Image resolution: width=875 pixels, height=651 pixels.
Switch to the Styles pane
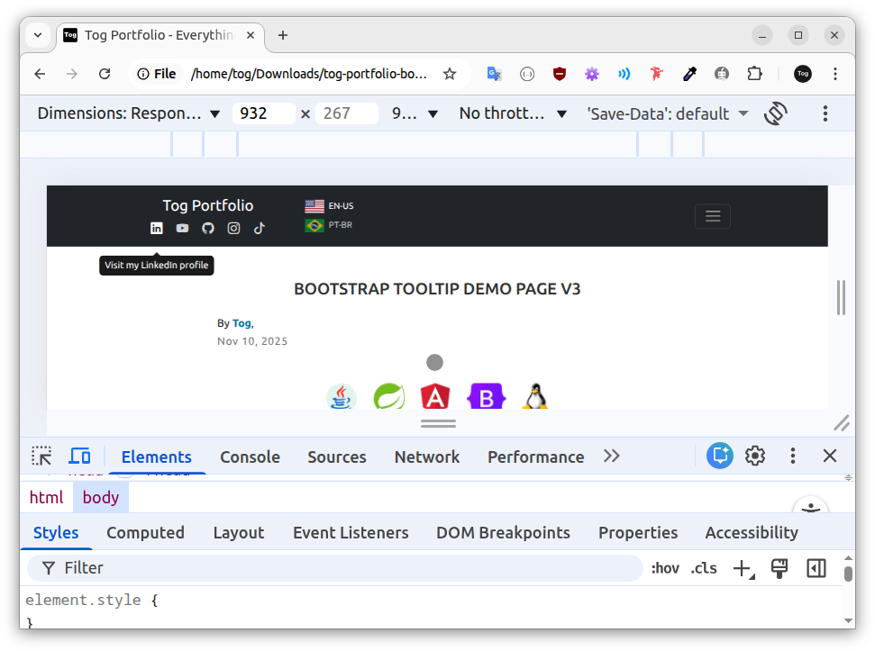click(56, 533)
